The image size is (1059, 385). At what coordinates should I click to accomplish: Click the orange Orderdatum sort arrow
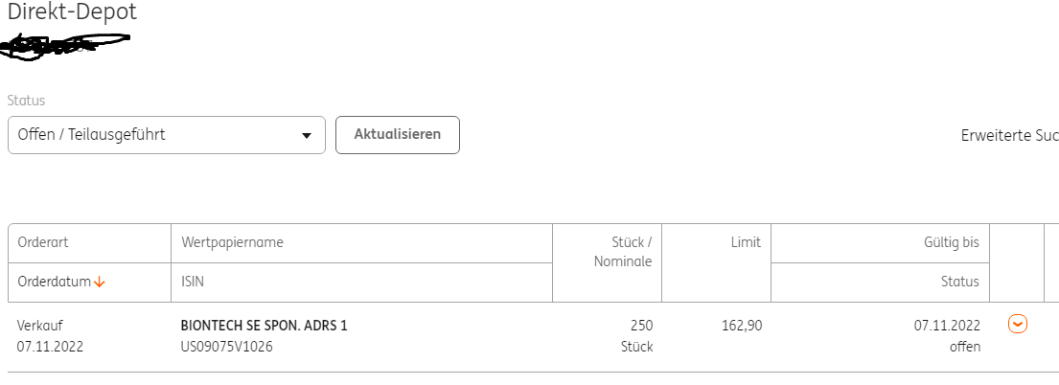[100, 282]
